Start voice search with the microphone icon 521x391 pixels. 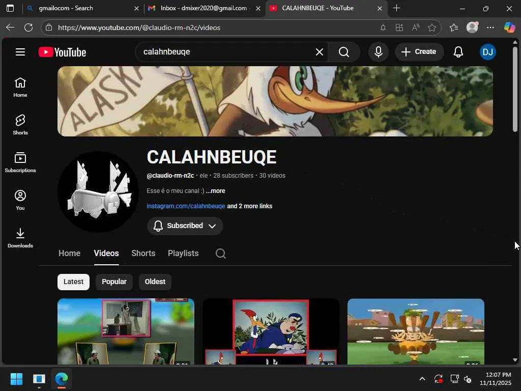[x=378, y=52]
